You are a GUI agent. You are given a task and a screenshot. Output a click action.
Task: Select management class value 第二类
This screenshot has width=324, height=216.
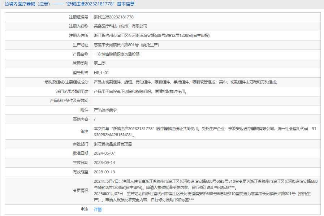(x=100, y=63)
